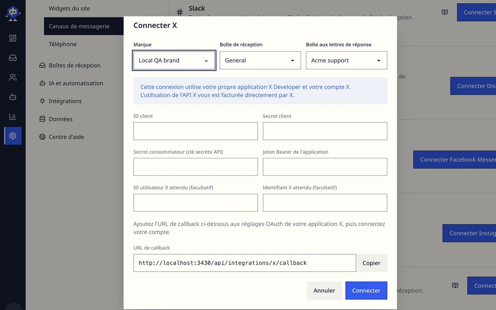Click the Connecter Facebook Messenger button
The height and width of the screenshot is (310, 496).
455,160
